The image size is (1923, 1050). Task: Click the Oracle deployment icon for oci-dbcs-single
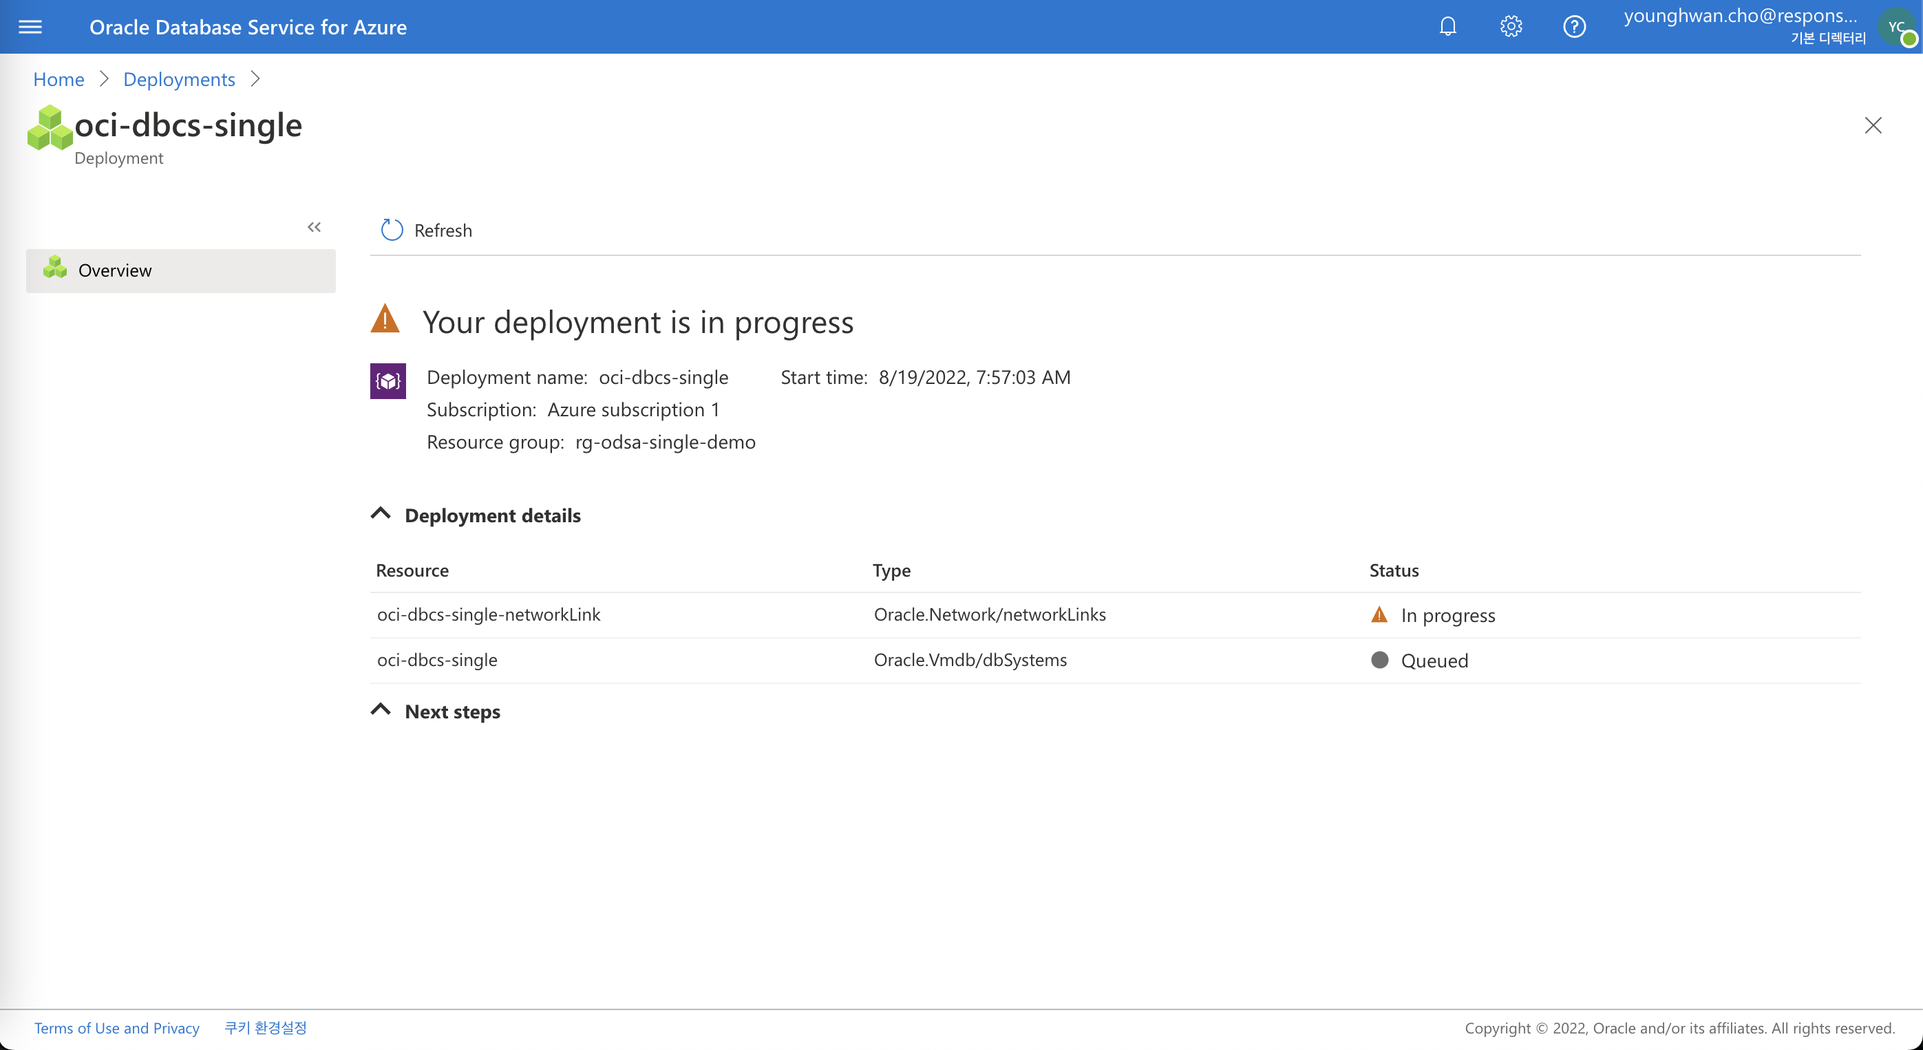(x=387, y=381)
